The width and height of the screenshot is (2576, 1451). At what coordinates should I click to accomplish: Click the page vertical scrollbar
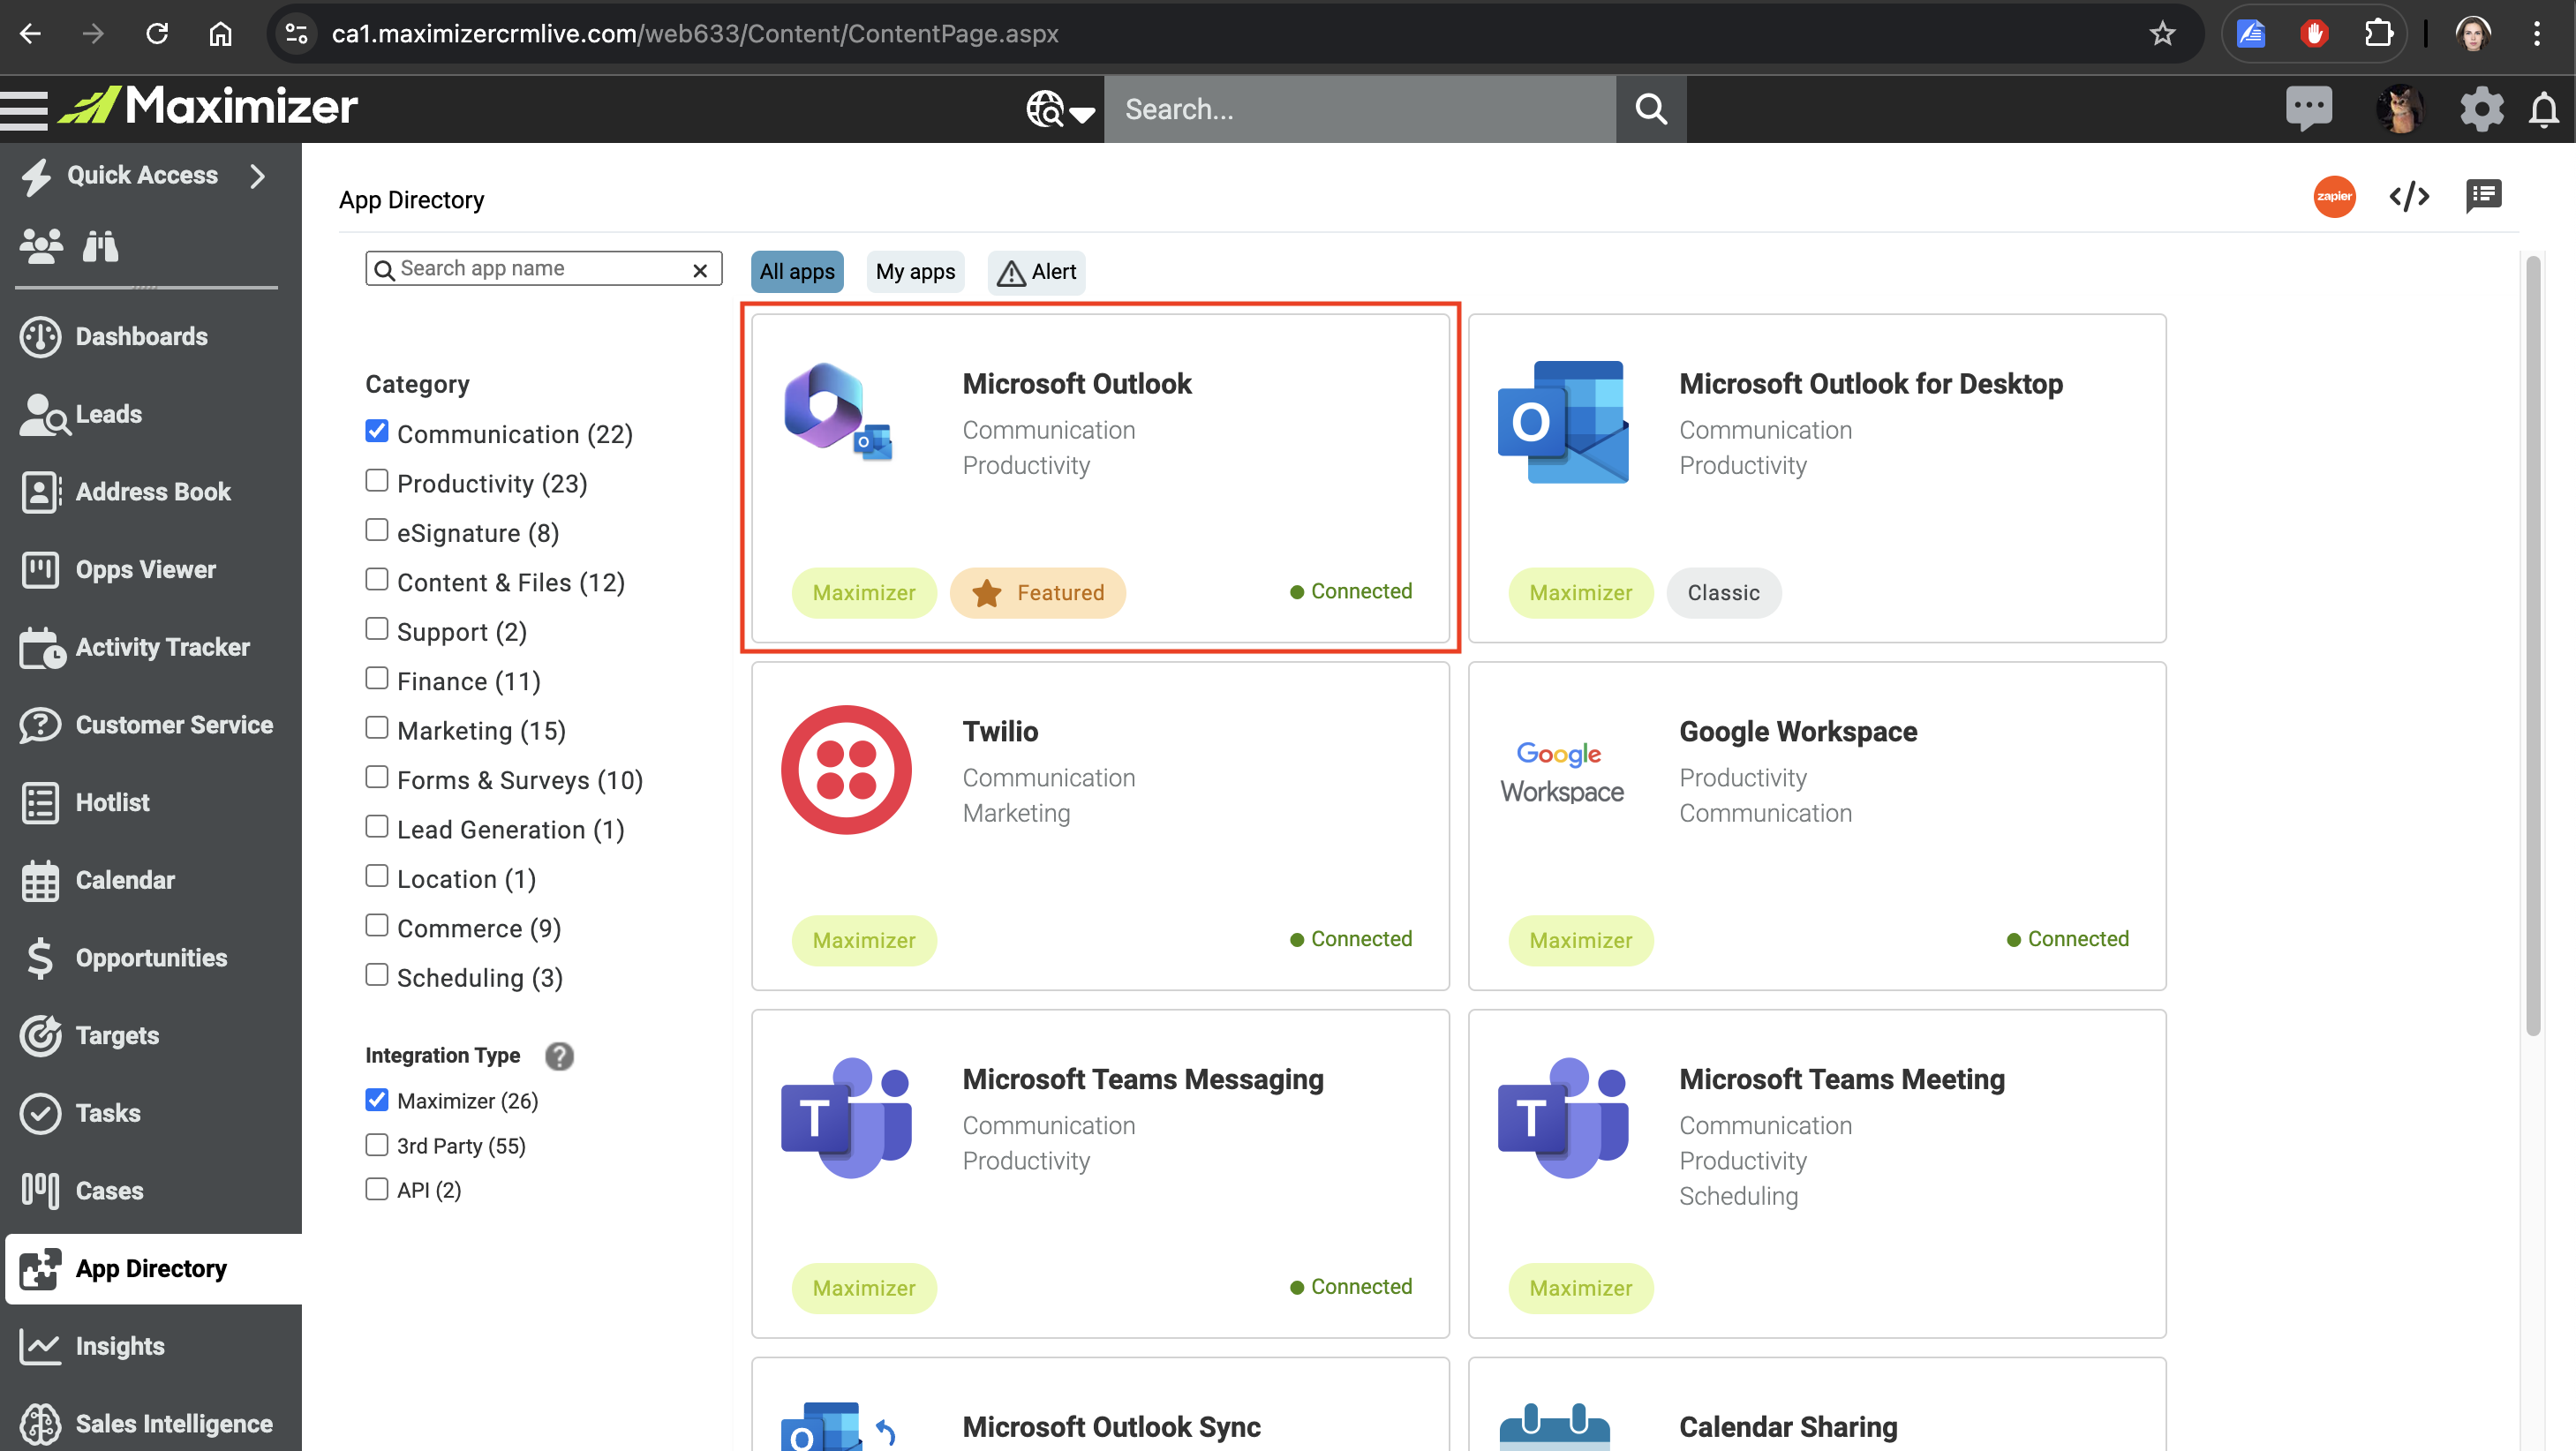click(2533, 647)
